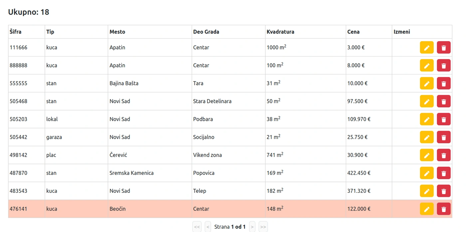Go to the next page
Viewport: 466px width, 232px height.
point(252,227)
